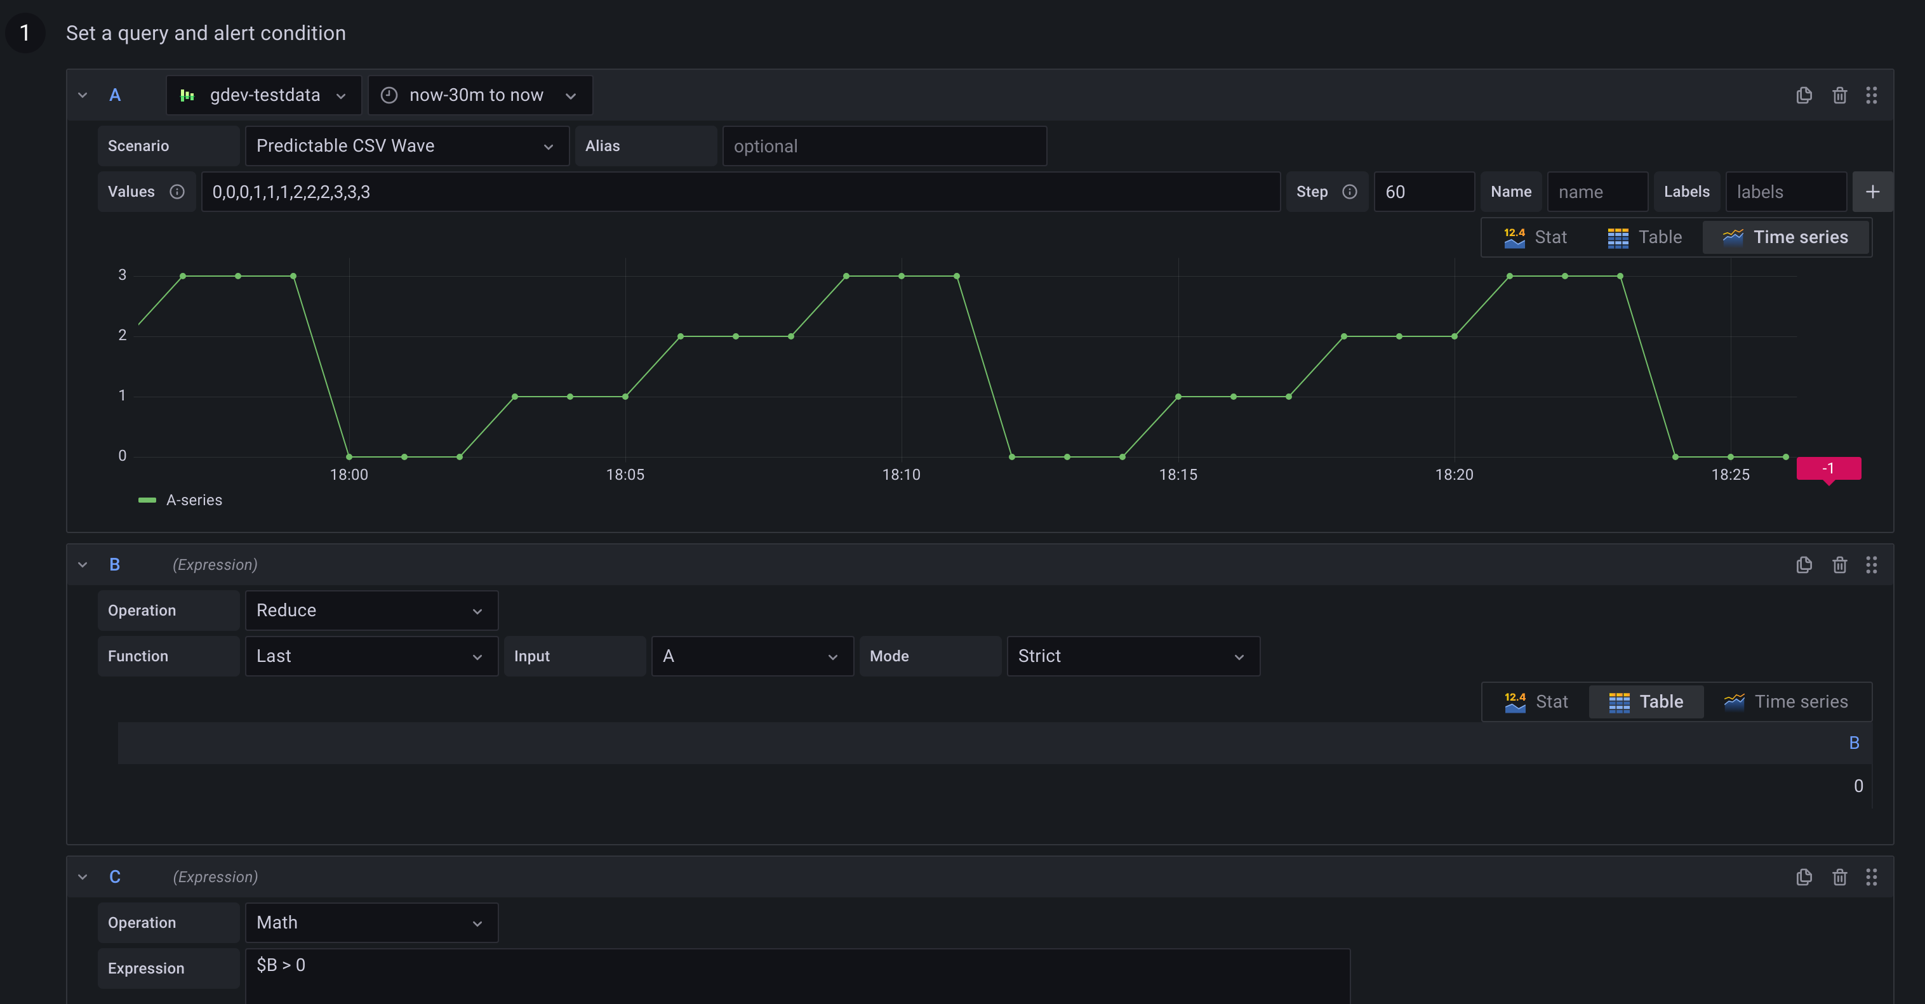Click the Expression field with $B > 0
The height and width of the screenshot is (1004, 1925).
pos(797,975)
